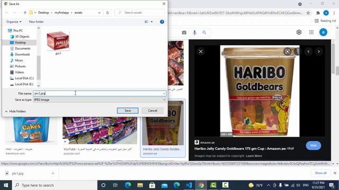Collapse folders with Hide Folders
Image resolution: width=339 pixels, height=190 pixels.
[x=15, y=111]
